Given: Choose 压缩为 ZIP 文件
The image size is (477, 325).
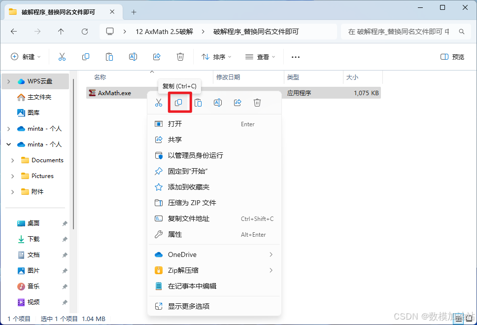Looking at the screenshot, I should 214,203.
